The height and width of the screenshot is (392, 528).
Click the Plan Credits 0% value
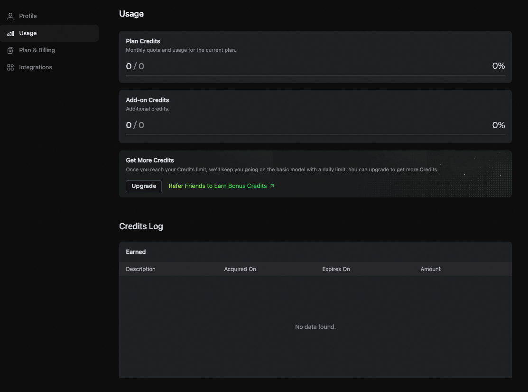pos(499,66)
